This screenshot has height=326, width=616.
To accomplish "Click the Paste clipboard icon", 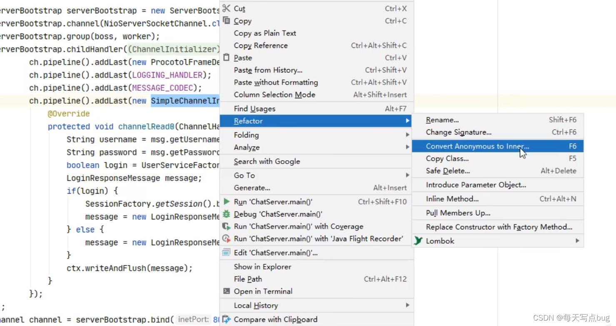I will click(226, 57).
